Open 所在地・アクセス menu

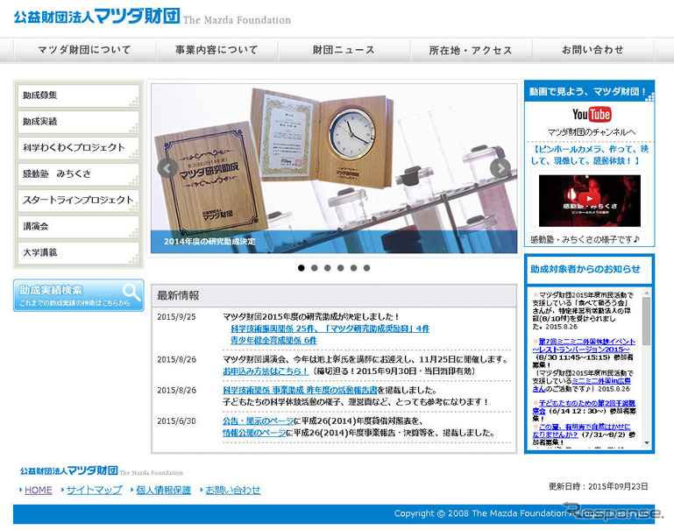click(471, 50)
